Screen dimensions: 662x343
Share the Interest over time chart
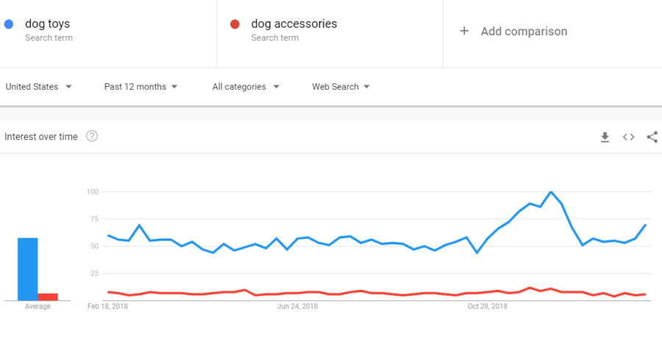[x=652, y=137]
